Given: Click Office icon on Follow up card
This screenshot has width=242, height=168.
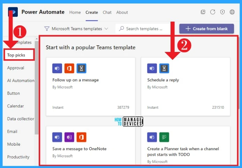Looking at the screenshot, I should click(x=69, y=68).
